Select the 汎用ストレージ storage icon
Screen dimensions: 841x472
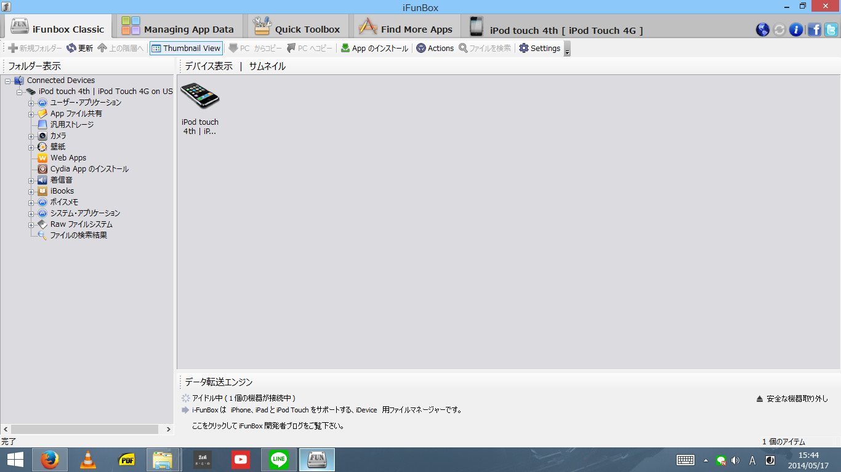tap(42, 125)
